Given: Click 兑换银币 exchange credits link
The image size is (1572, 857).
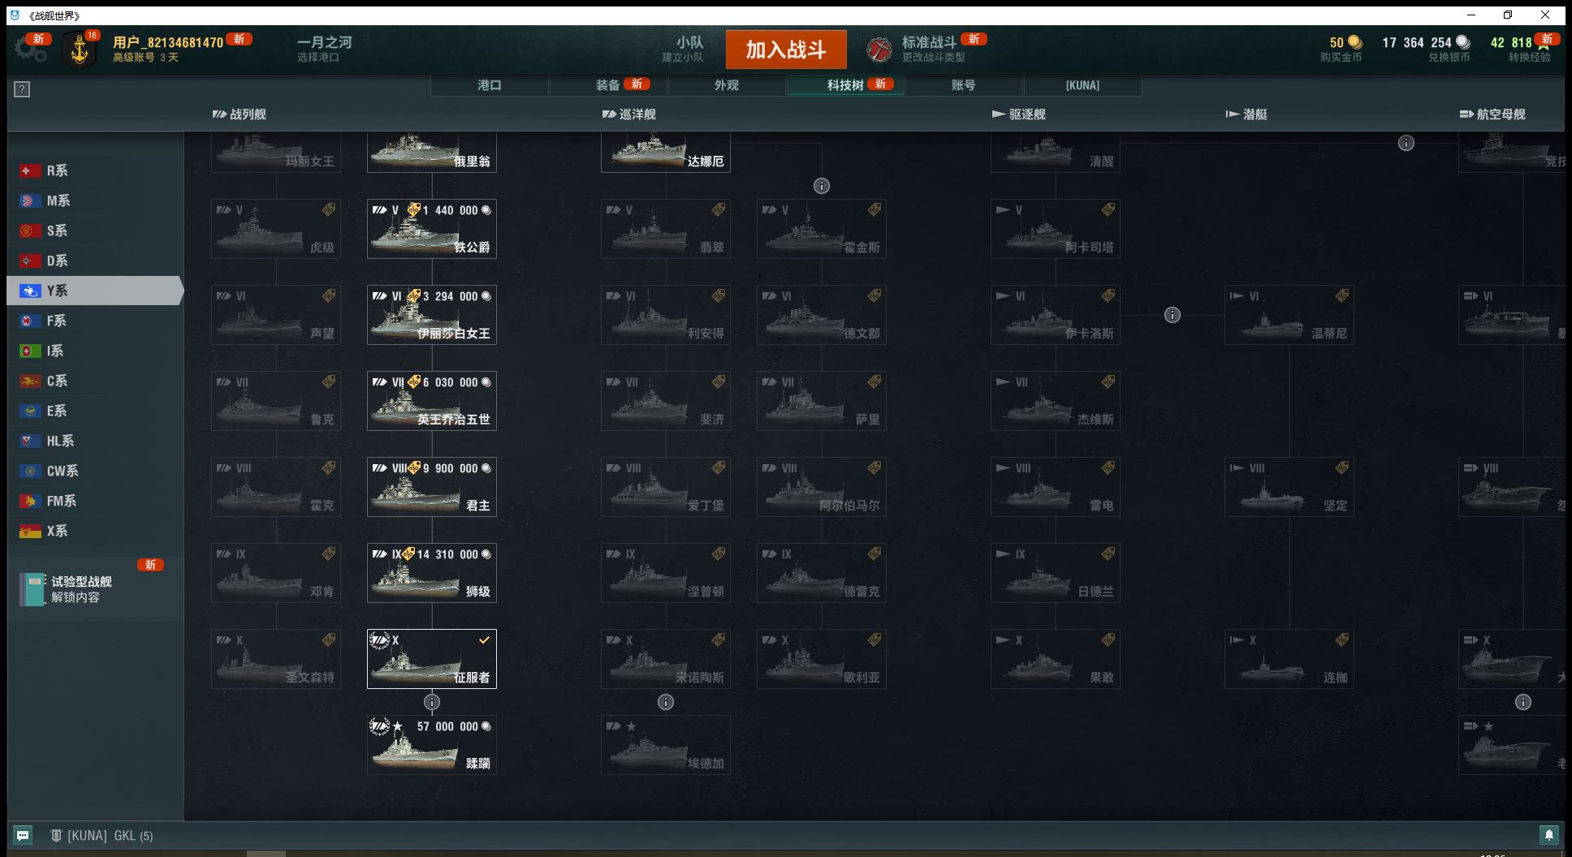Looking at the screenshot, I should click(x=1449, y=58).
